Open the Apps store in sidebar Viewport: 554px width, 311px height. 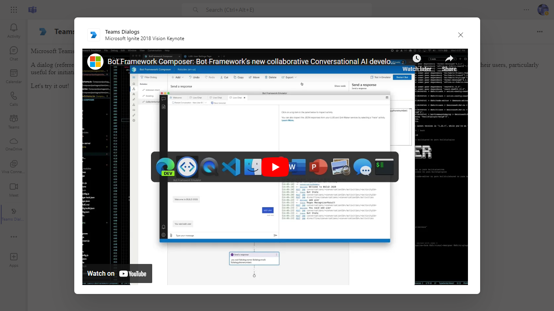coord(14,260)
